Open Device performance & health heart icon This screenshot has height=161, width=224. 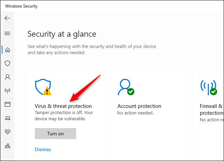7,132
